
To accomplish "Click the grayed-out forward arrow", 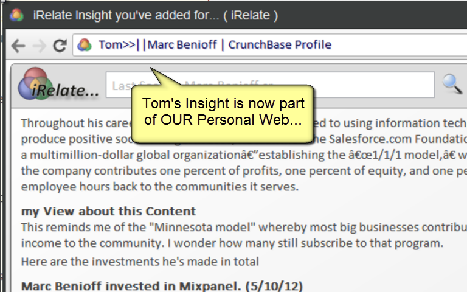I will 40,46.
